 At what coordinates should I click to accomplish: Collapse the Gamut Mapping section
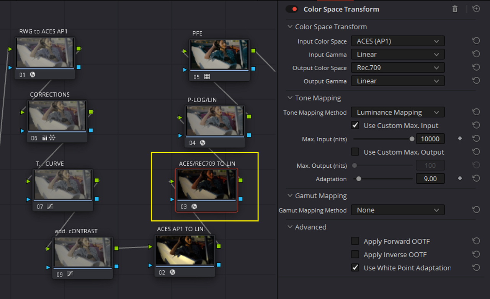pyautogui.click(x=290, y=196)
